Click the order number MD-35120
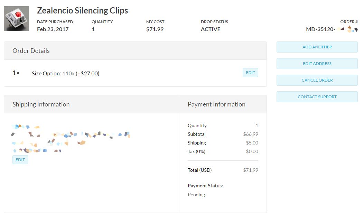The width and height of the screenshot is (364, 215). tap(320, 29)
